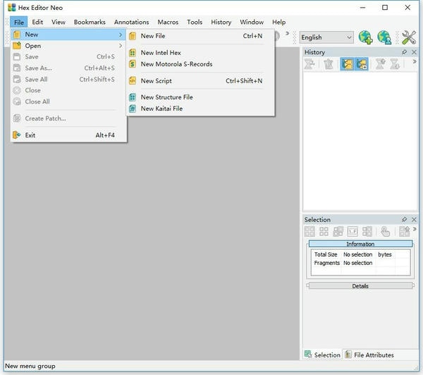Expand the New submenu entry
The width and height of the screenshot is (423, 375).
tap(68, 35)
